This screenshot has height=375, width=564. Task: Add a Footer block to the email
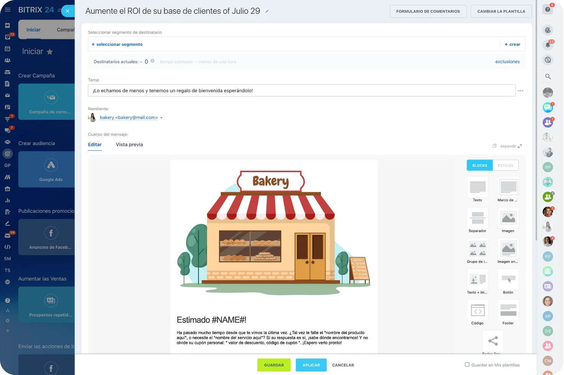(x=508, y=311)
